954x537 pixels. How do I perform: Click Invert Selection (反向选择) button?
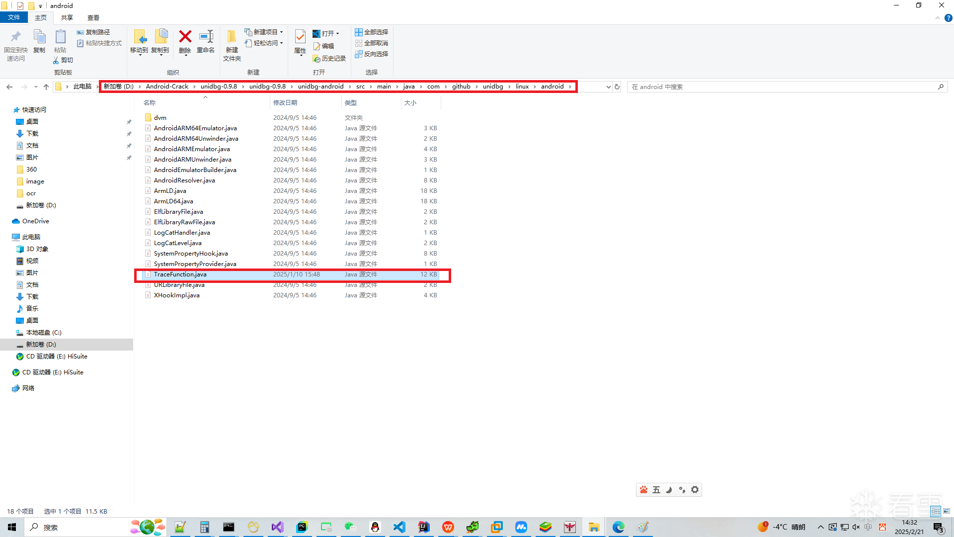click(x=371, y=54)
